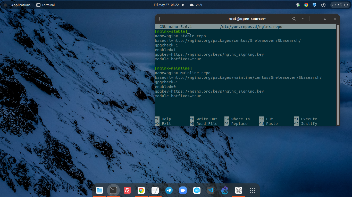The height and width of the screenshot is (197, 352).
Task: Click the nano ^G Help shortcut
Action: 163,119
